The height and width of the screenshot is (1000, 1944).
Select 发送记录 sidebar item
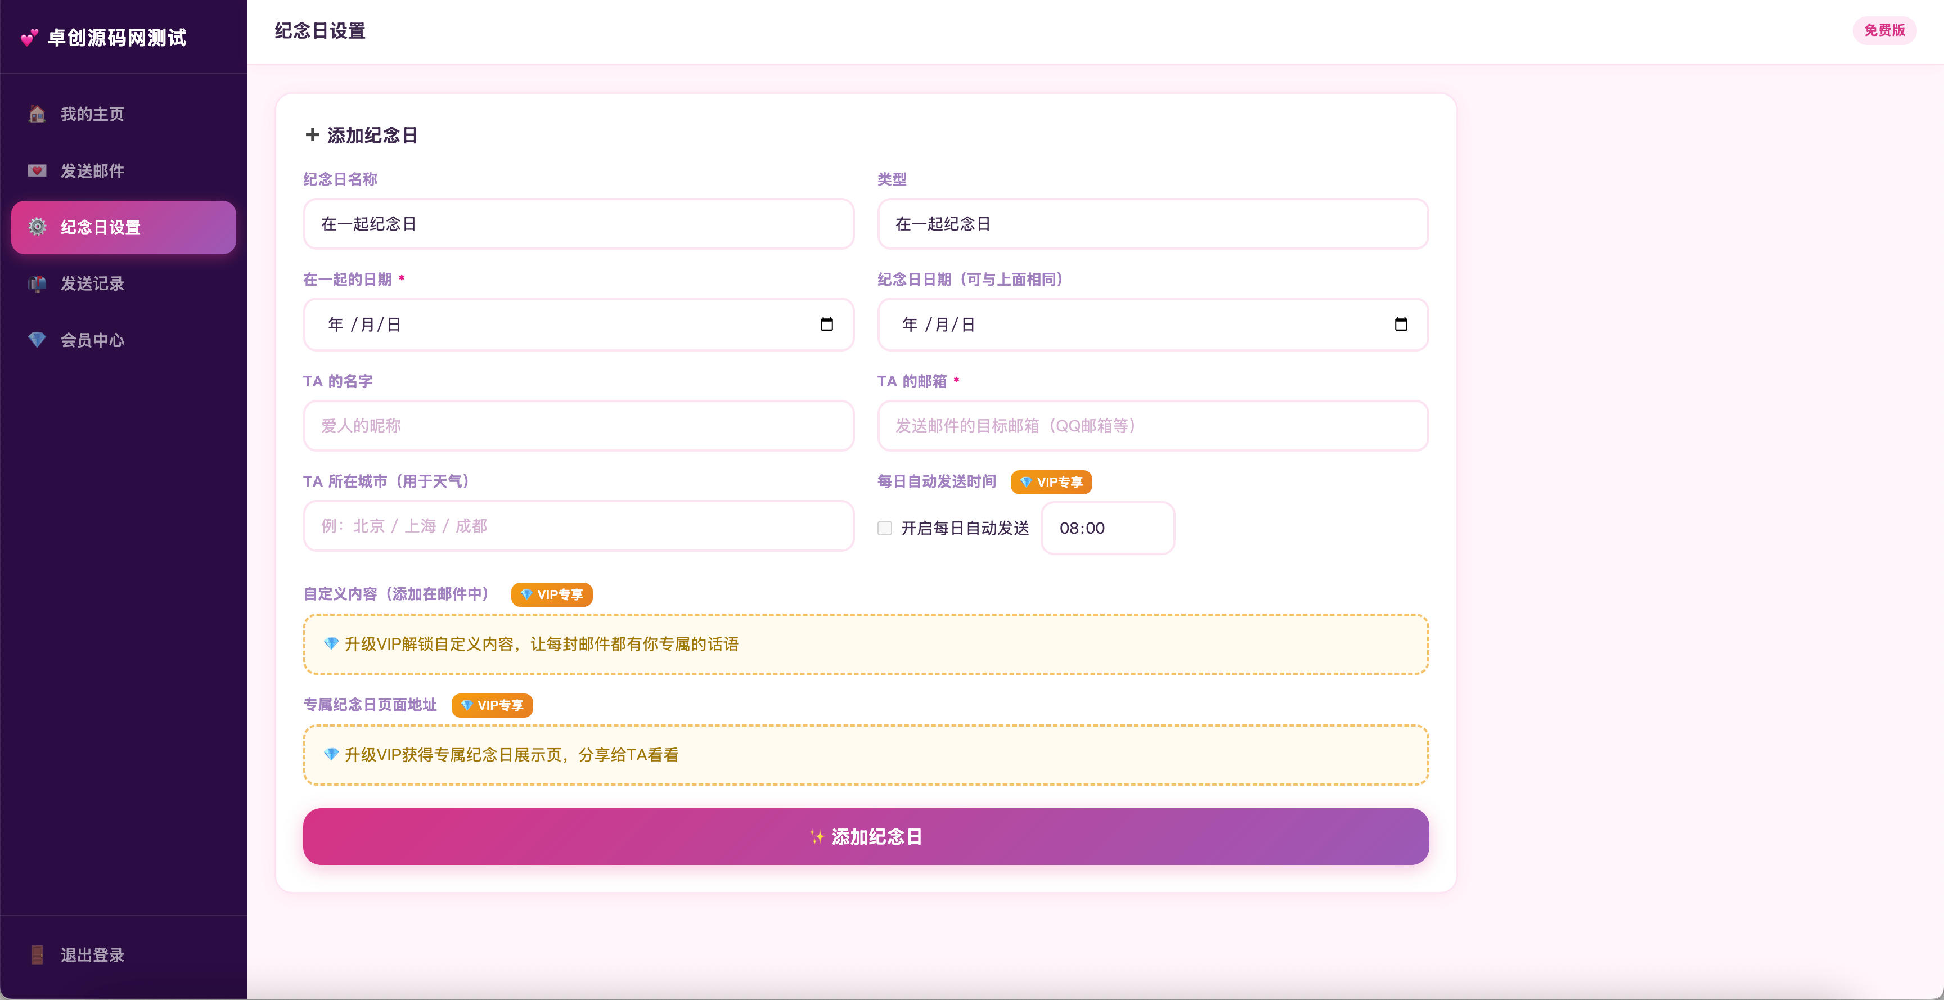(124, 284)
